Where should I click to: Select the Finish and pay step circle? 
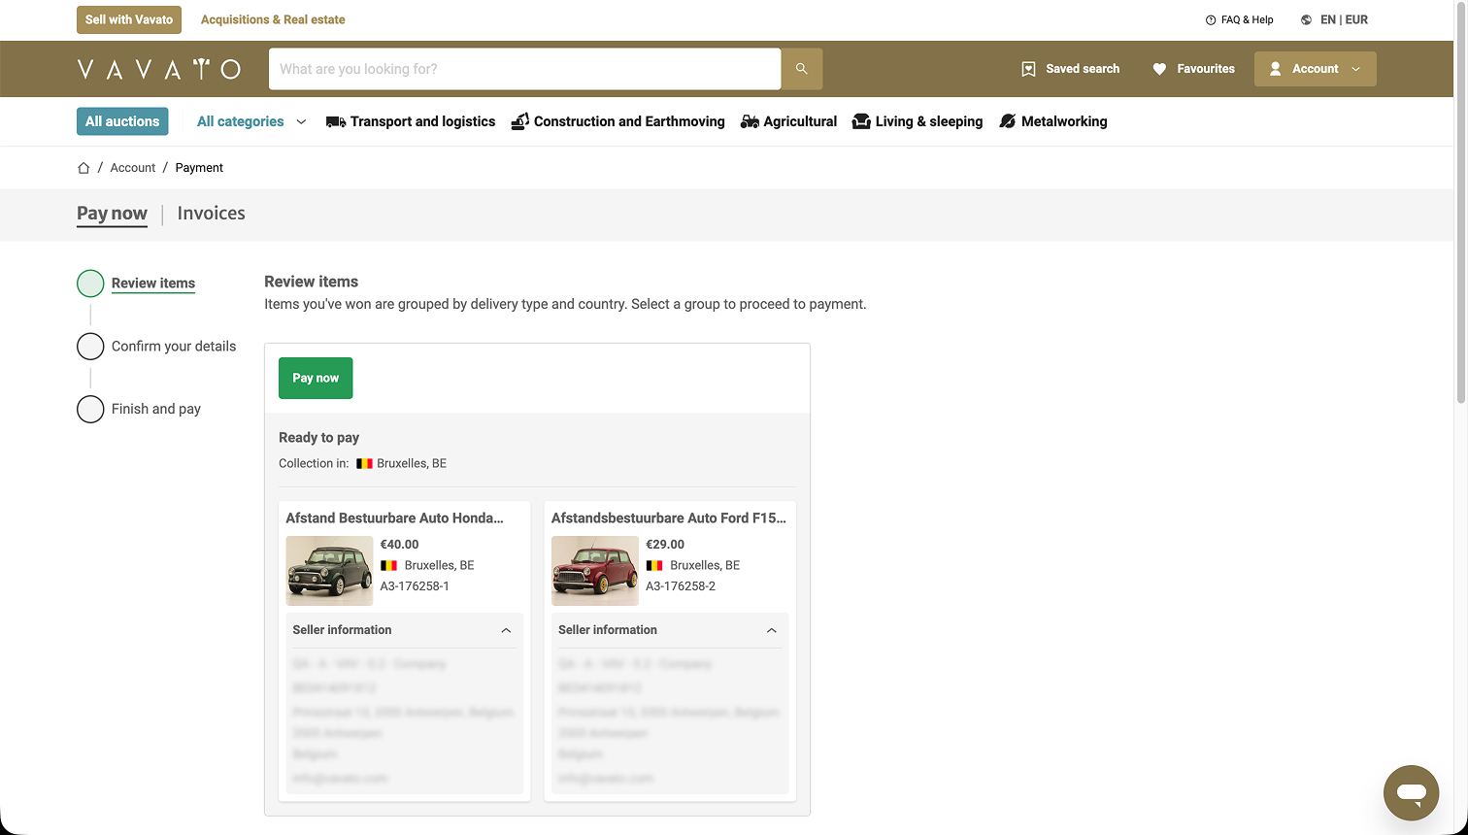tap(90, 410)
